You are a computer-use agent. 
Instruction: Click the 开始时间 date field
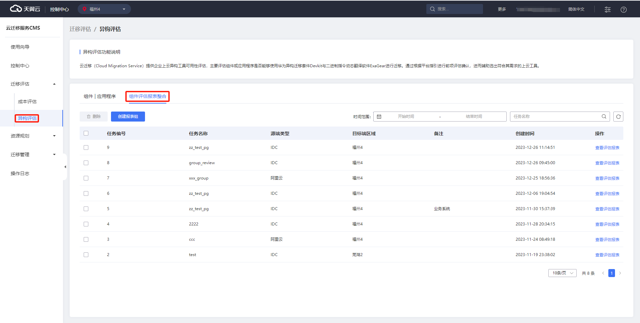pos(406,117)
